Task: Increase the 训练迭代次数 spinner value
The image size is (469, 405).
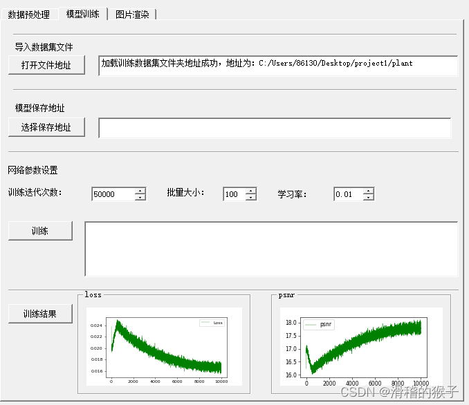Action: [140, 191]
